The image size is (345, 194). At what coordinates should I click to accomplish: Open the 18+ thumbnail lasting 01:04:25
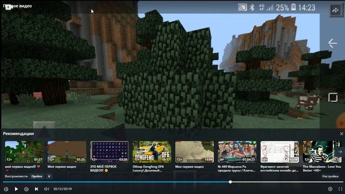point(237,152)
